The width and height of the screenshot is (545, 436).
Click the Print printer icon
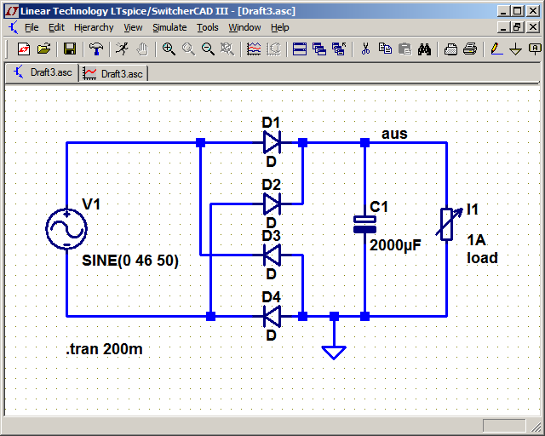pos(470,49)
